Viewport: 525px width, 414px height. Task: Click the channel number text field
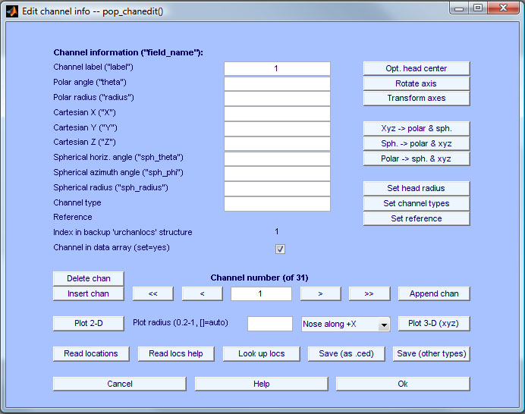[260, 293]
